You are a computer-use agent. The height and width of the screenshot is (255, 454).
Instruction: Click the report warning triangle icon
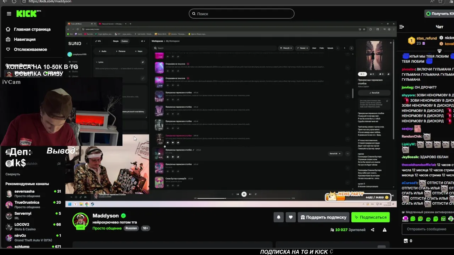(x=384, y=230)
